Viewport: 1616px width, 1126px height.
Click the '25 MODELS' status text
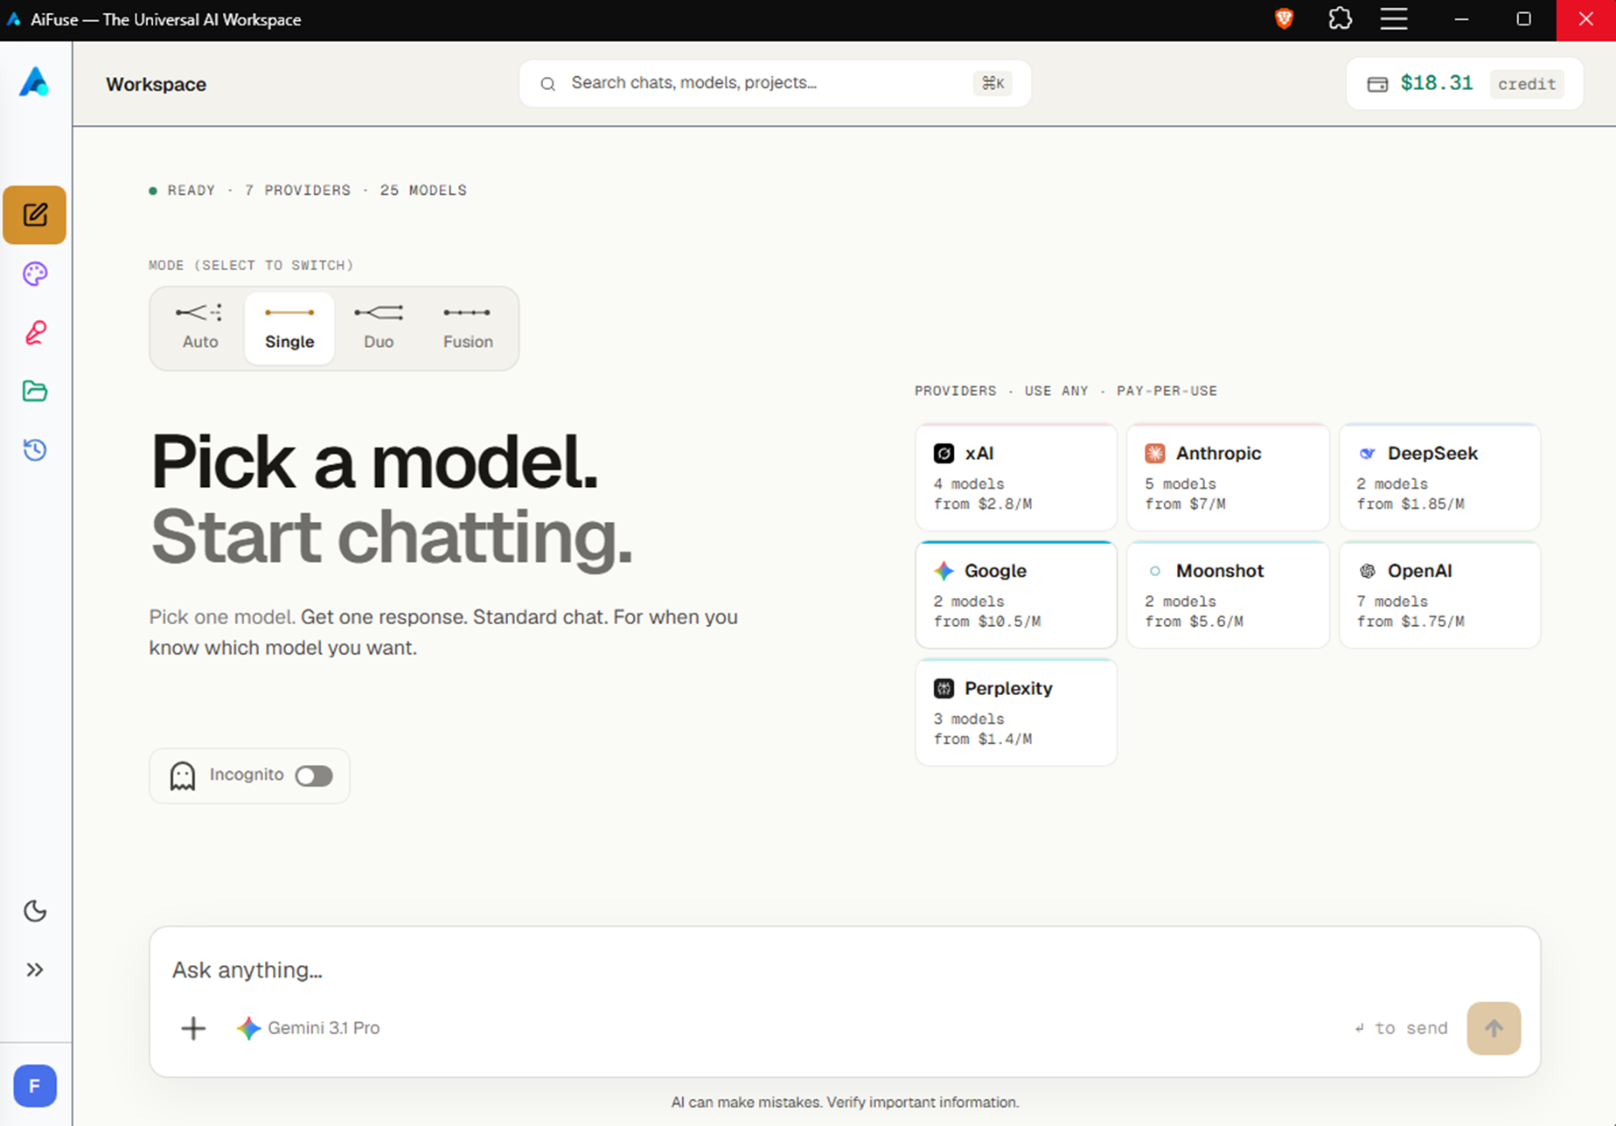point(423,191)
